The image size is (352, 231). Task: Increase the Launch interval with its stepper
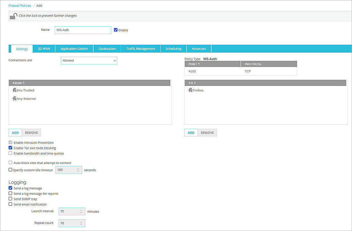81,210
